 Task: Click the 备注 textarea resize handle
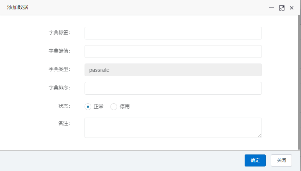260,136
